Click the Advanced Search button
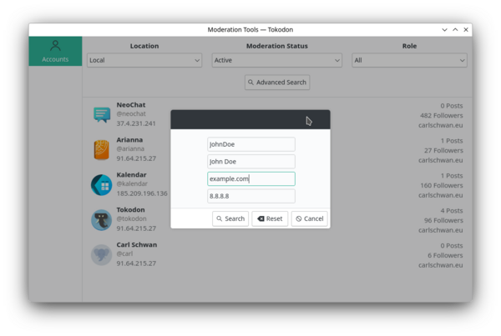This screenshot has width=501, height=336. coord(277,83)
